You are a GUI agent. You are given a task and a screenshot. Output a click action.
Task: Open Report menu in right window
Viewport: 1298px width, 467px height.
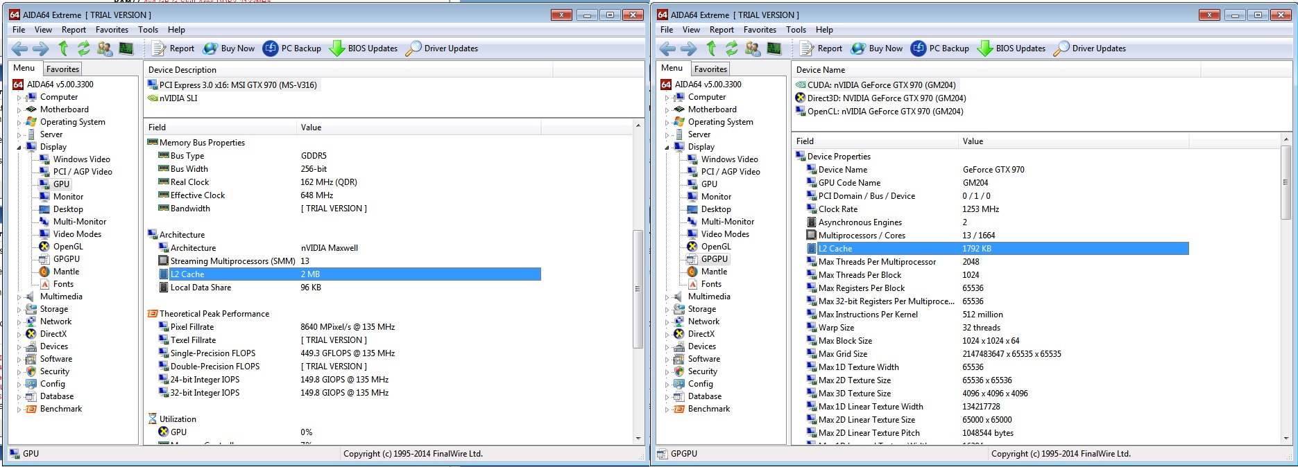(x=721, y=30)
